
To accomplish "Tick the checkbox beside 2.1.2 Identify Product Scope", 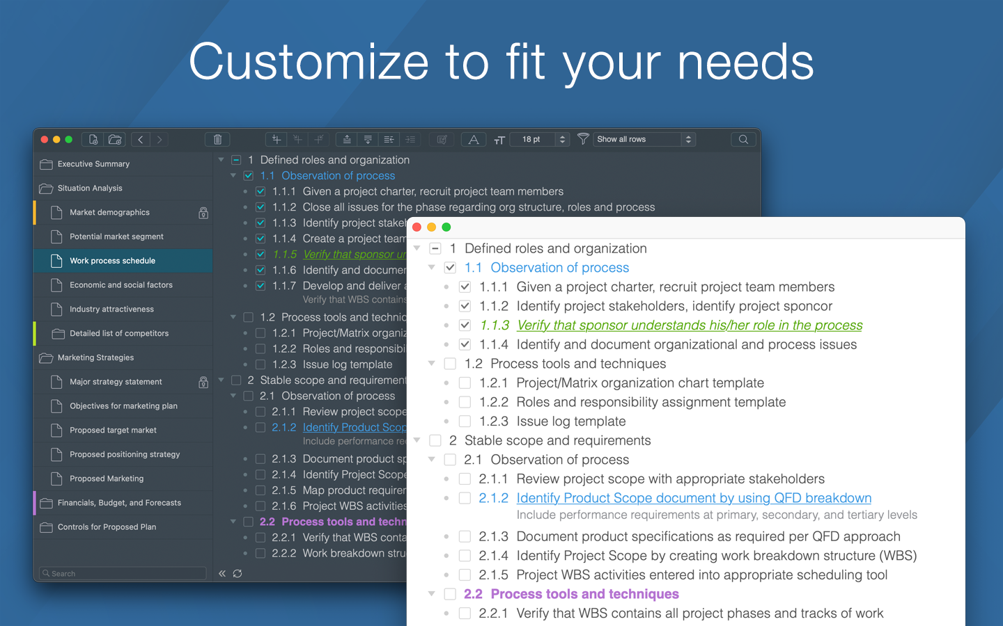I will pyautogui.click(x=465, y=497).
